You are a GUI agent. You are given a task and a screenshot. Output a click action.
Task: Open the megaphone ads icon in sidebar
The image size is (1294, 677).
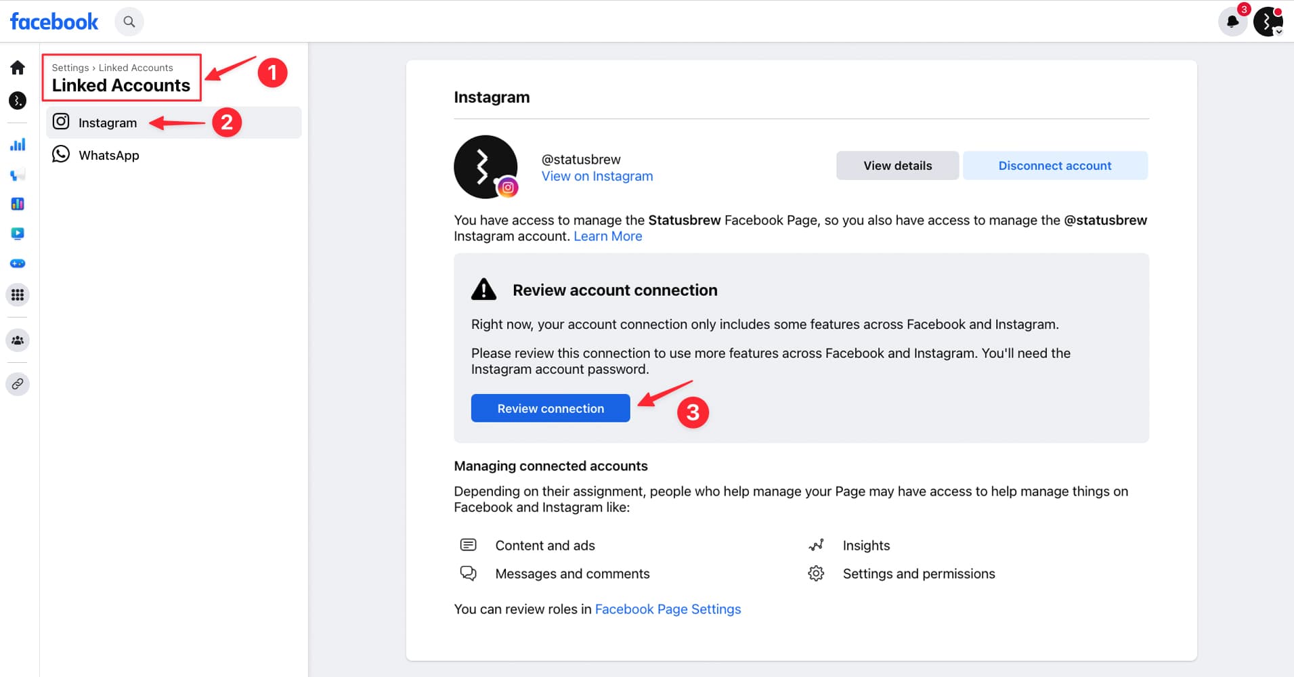18,175
